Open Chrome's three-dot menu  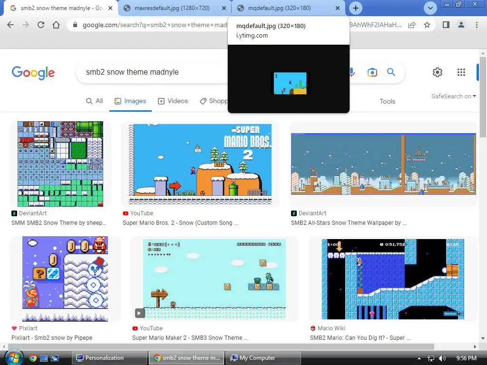477,25
